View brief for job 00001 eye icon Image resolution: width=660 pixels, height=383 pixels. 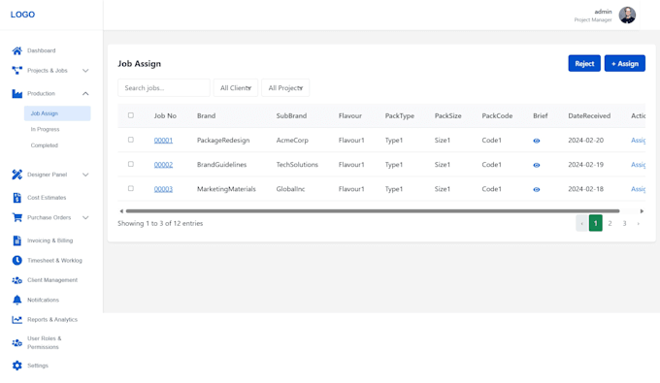(536, 141)
